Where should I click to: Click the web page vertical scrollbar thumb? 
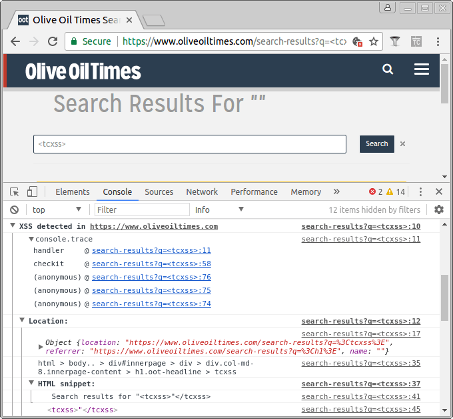tap(444, 83)
